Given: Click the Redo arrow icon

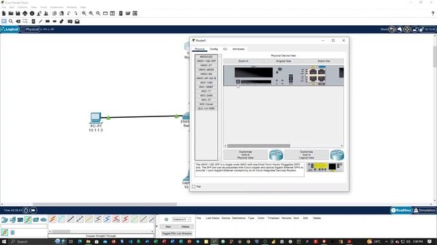Looking at the screenshot, I should 76,14.
